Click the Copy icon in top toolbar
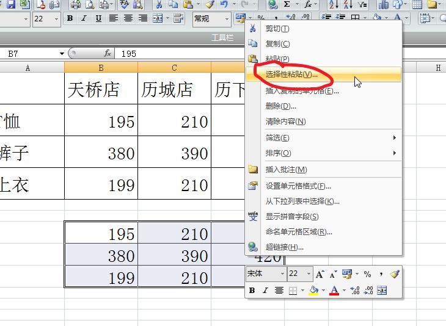This screenshot has height=326, width=446. click(173, 4)
